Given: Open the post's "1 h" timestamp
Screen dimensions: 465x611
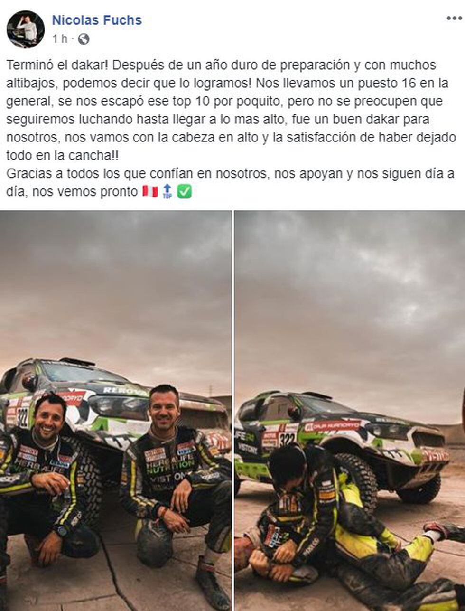Looking at the screenshot, I should (60, 39).
